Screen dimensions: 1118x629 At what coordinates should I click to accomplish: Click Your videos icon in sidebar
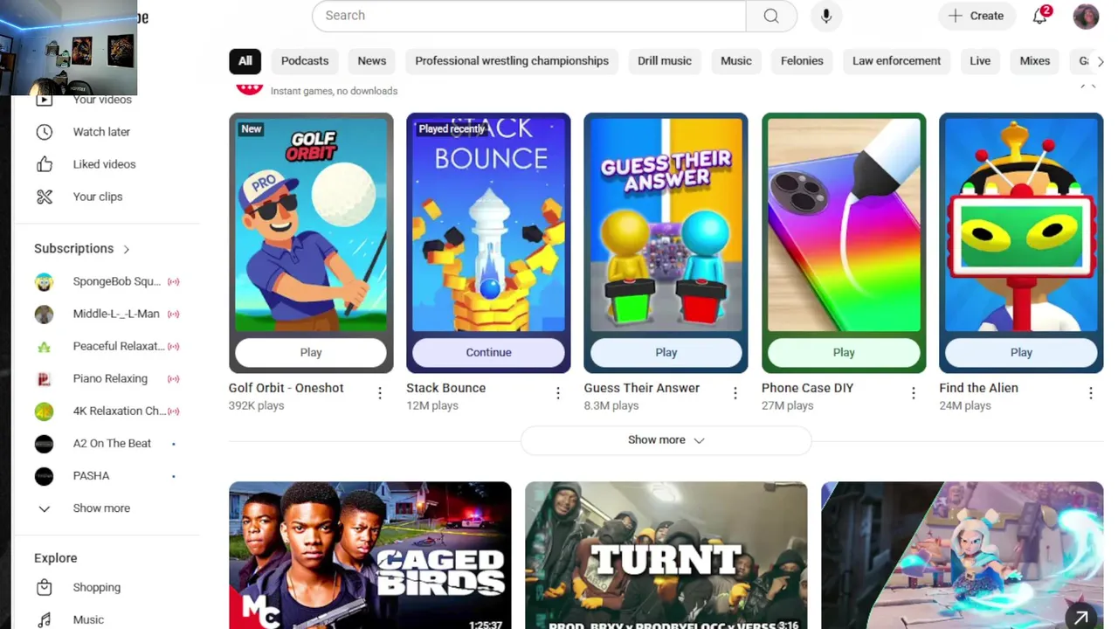pos(45,100)
